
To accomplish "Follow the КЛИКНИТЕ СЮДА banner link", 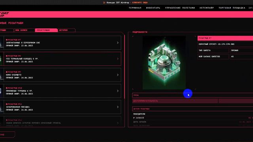I will tap(140, 3).
